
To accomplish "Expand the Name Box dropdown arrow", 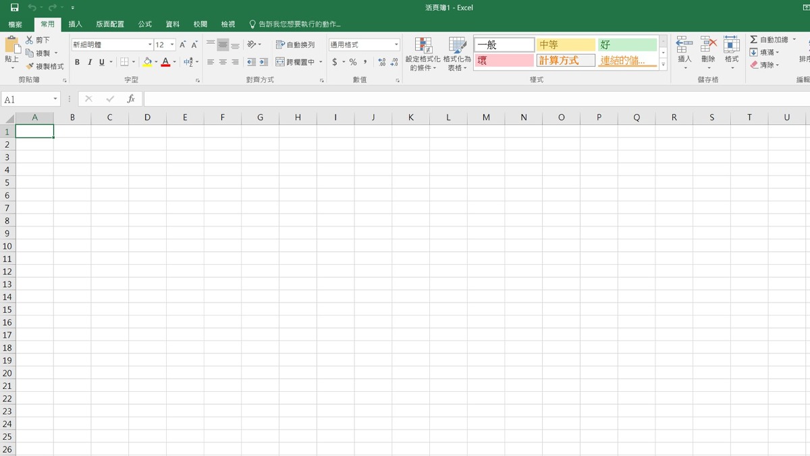I will (x=55, y=99).
